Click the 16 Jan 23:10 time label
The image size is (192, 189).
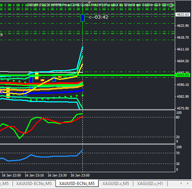[x=34, y=175]
